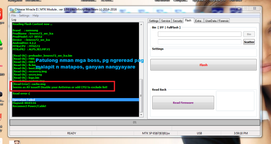271x144 pixels.
Task: Click 'MTKxCPU : MT6572' log line
Action: coord(26,46)
